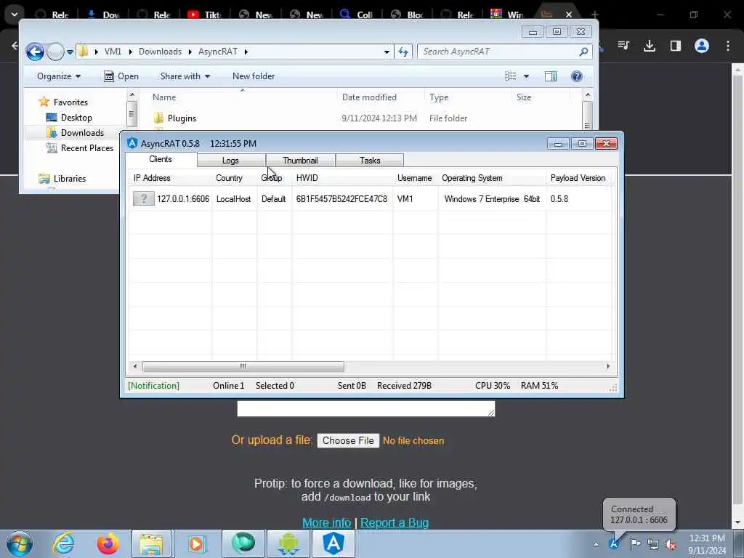Viewport: 744px width, 558px height.
Task: Toggle the browser side panel icon
Action: pos(675,46)
